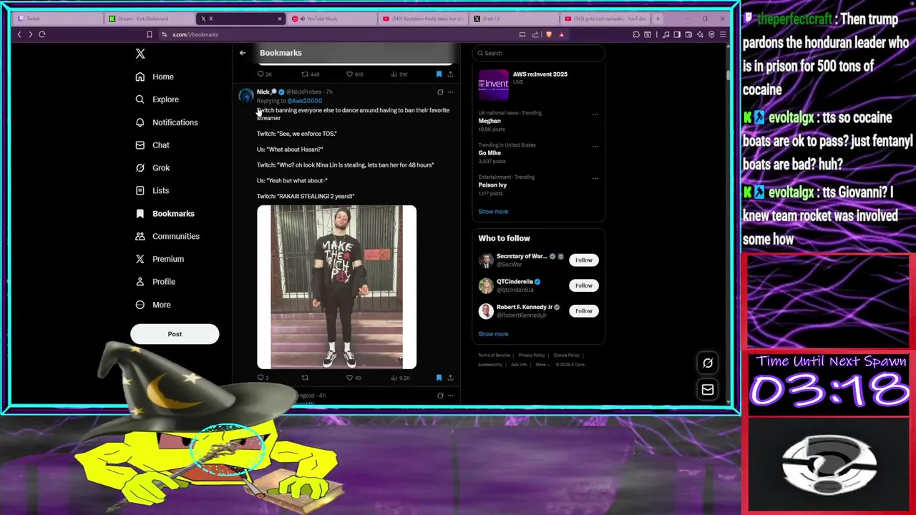
Task: Open the Terms of Service link
Action: 494,355
